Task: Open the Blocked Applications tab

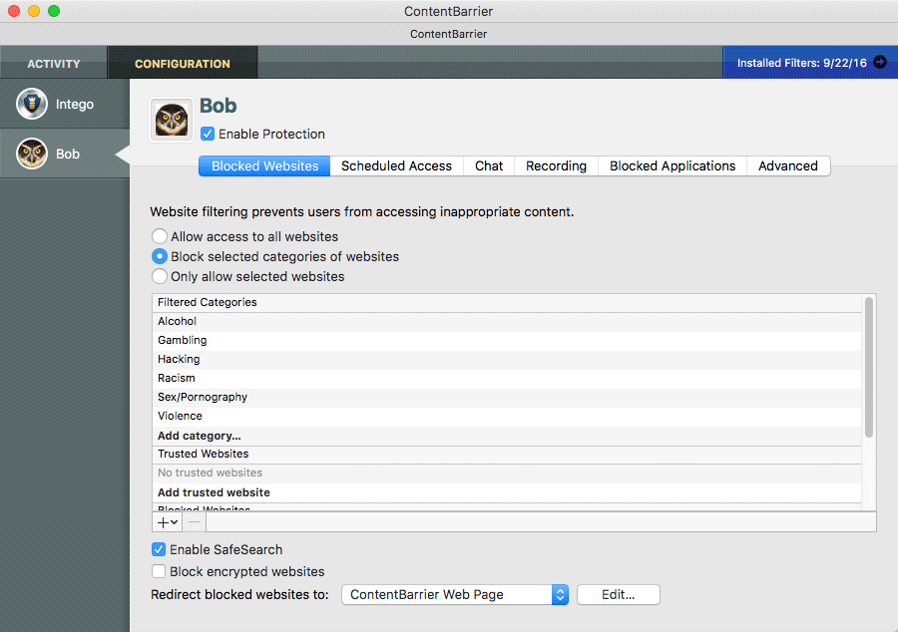Action: [673, 165]
